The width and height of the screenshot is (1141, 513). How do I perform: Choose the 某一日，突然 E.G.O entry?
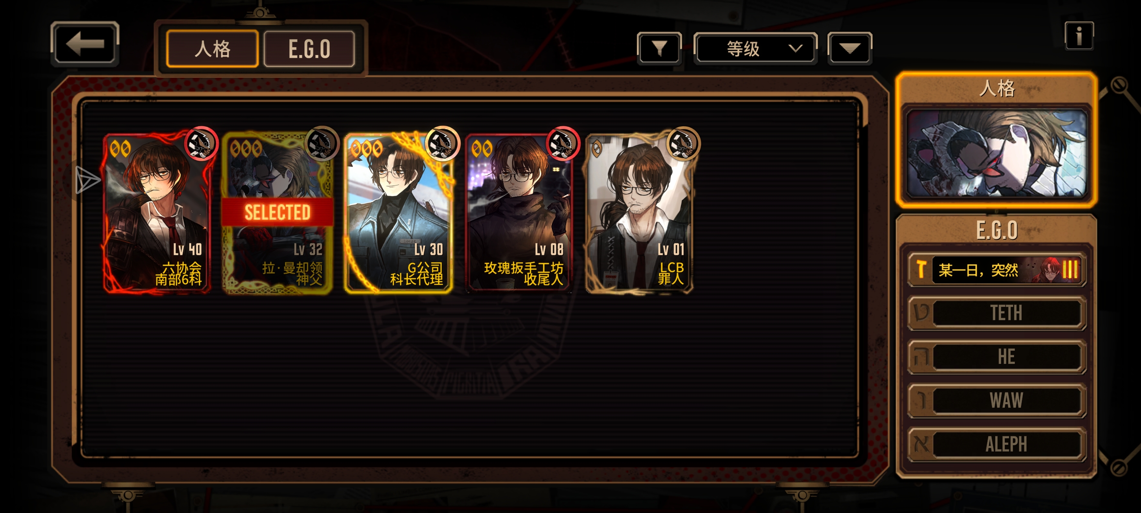997,269
